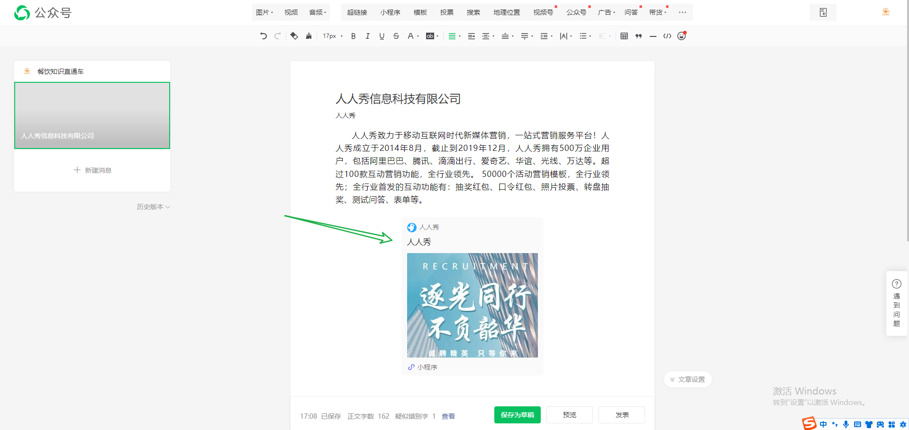Click the clear formatting eraser icon
909x430 pixels.
tap(294, 36)
